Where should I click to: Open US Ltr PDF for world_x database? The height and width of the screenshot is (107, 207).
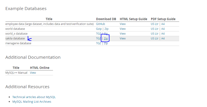155,34
